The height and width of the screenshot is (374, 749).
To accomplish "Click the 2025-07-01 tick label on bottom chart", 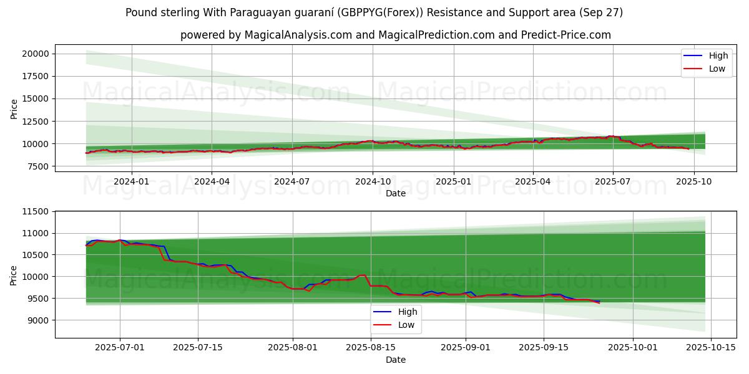I will pos(119,348).
